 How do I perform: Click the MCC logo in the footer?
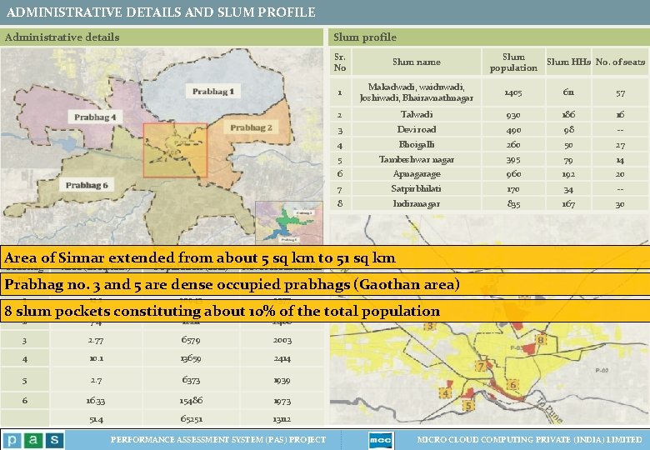coord(381,440)
